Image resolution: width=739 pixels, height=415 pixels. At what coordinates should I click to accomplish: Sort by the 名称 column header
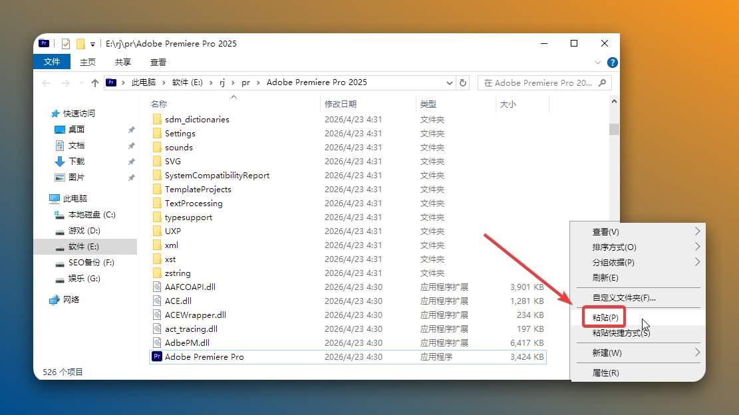click(159, 104)
